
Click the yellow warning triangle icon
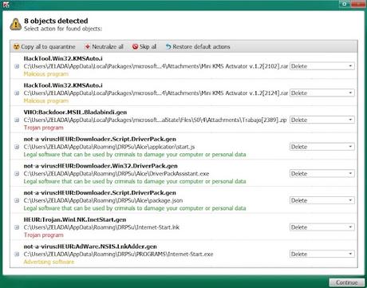click(16, 25)
